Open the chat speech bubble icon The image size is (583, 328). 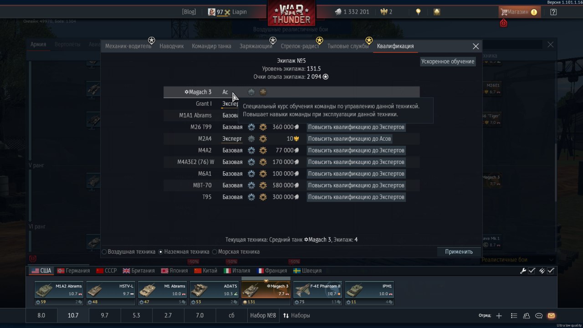pyautogui.click(x=539, y=316)
